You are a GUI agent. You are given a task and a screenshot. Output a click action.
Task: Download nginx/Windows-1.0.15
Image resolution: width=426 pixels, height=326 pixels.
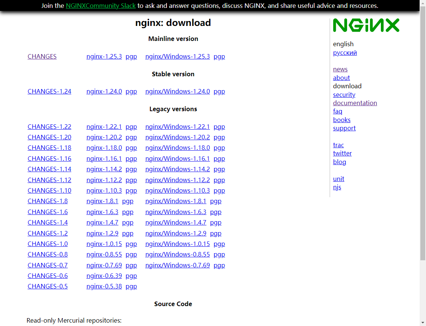[177, 244]
